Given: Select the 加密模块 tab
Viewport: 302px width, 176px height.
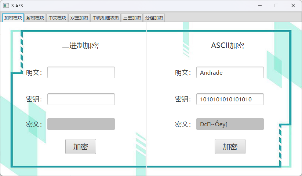Looking at the screenshot, I should (x=13, y=18).
